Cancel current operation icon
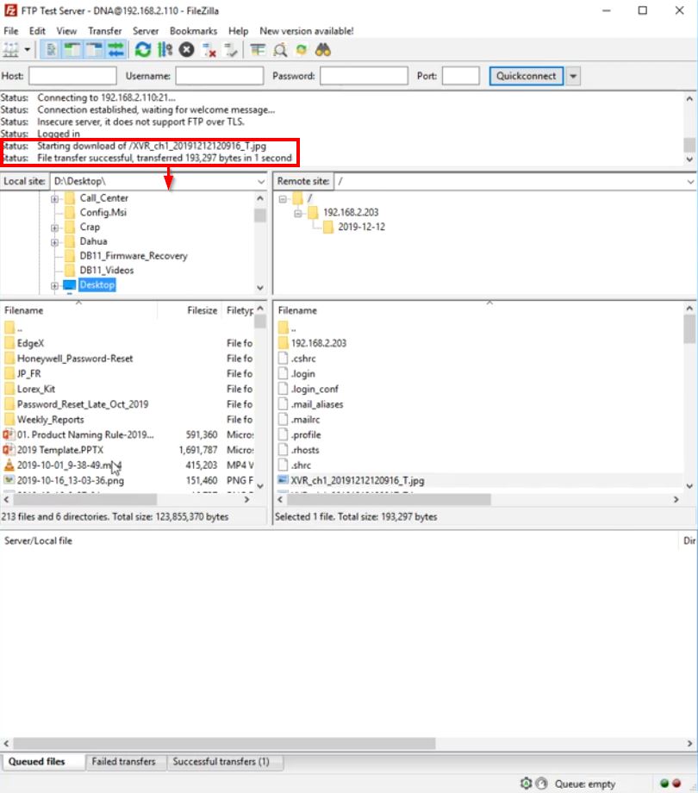The image size is (698, 793). pos(186,50)
